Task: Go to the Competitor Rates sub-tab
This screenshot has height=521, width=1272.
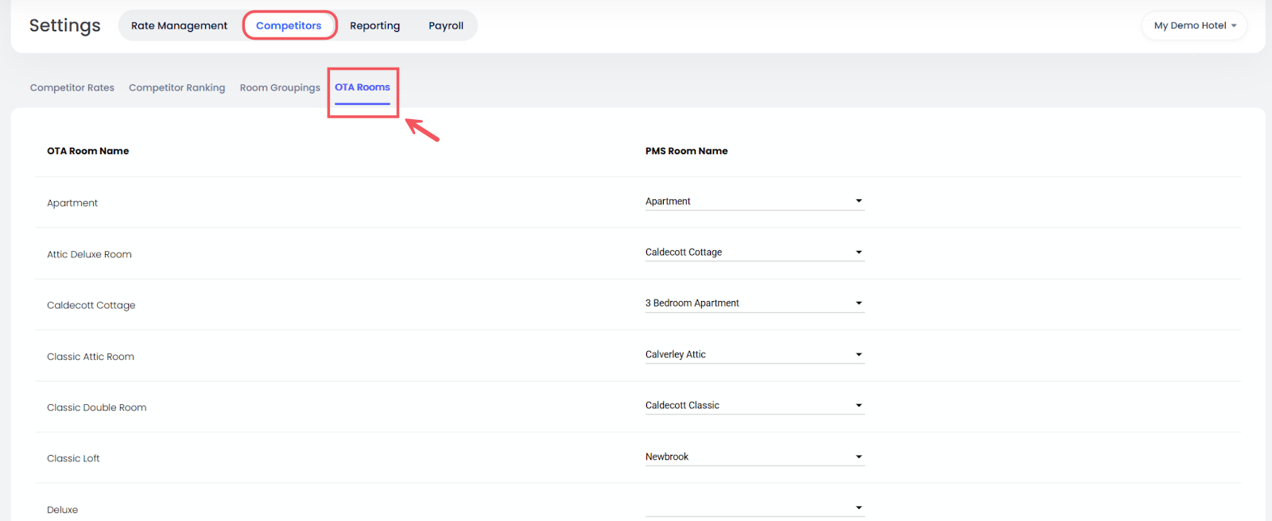Action: click(72, 87)
